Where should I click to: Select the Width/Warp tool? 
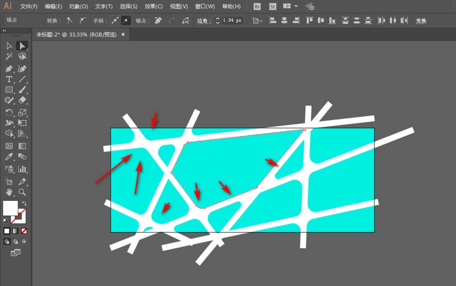[x=9, y=123]
